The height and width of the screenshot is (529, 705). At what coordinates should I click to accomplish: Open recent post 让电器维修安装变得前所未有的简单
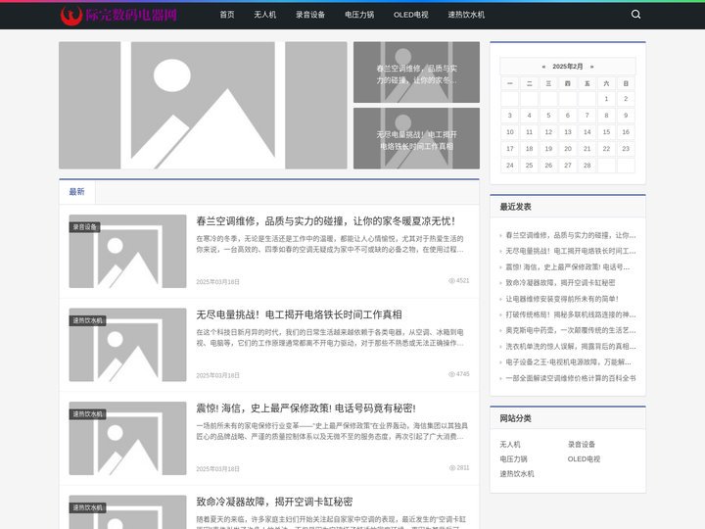pos(562,299)
